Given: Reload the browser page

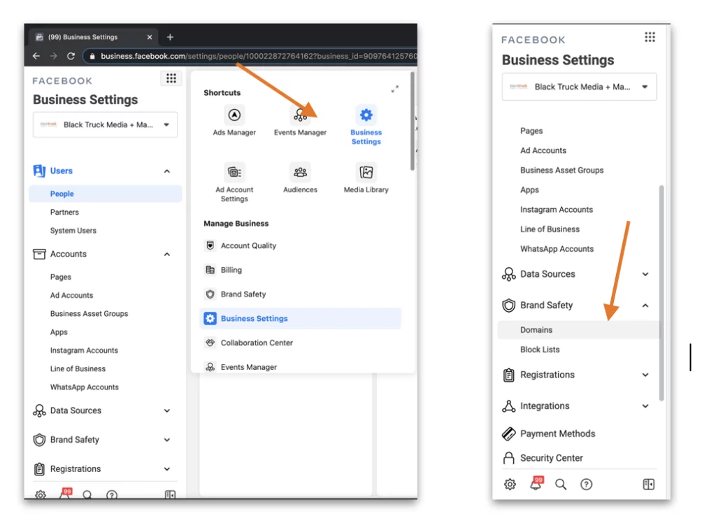Looking at the screenshot, I should point(71,56).
